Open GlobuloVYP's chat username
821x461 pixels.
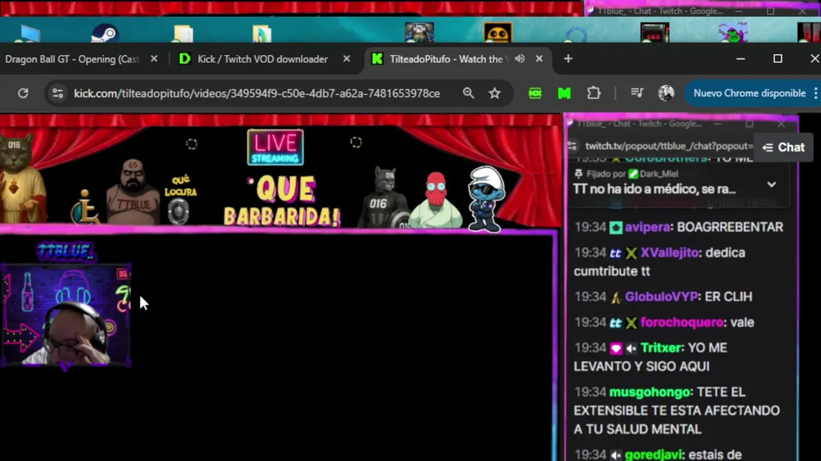661,297
